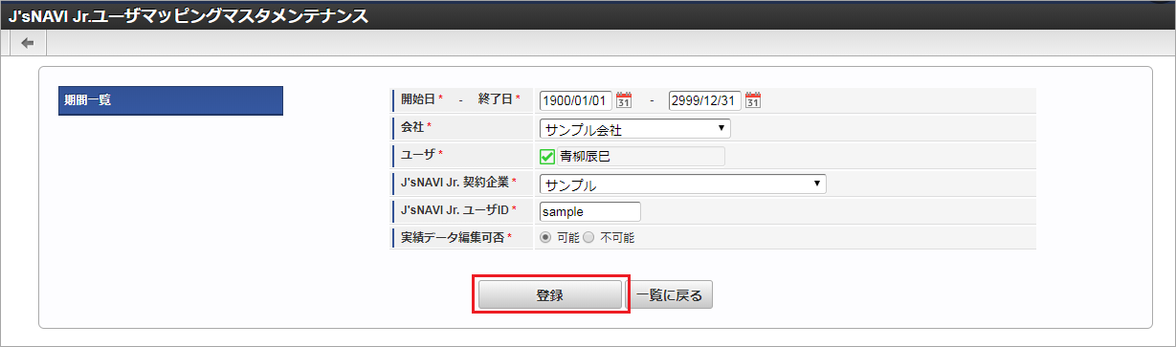Click the J'sNAVI Jr. ユーザID input field
Viewport: 1176px width, 347px height.
click(590, 211)
